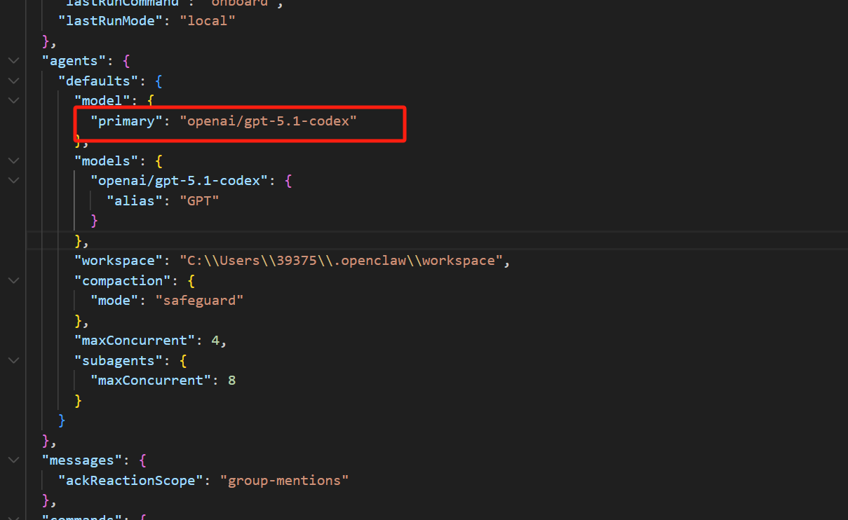Click the "group-mentions" value

coord(284,480)
